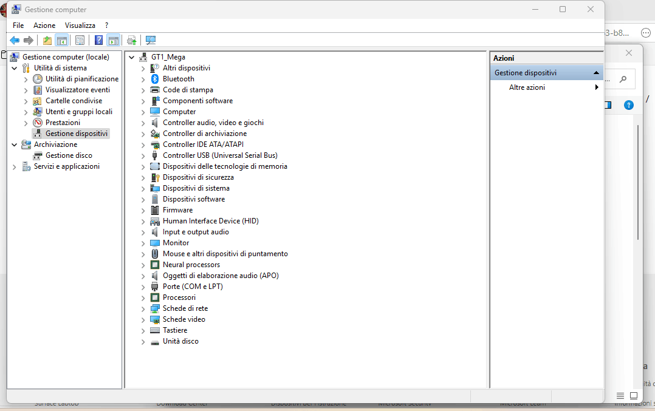655x411 pixels.
Task: Collapse the Archiviazione node
Action: click(15, 144)
